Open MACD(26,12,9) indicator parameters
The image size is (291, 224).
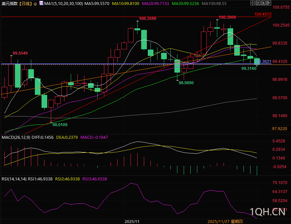point(16,137)
